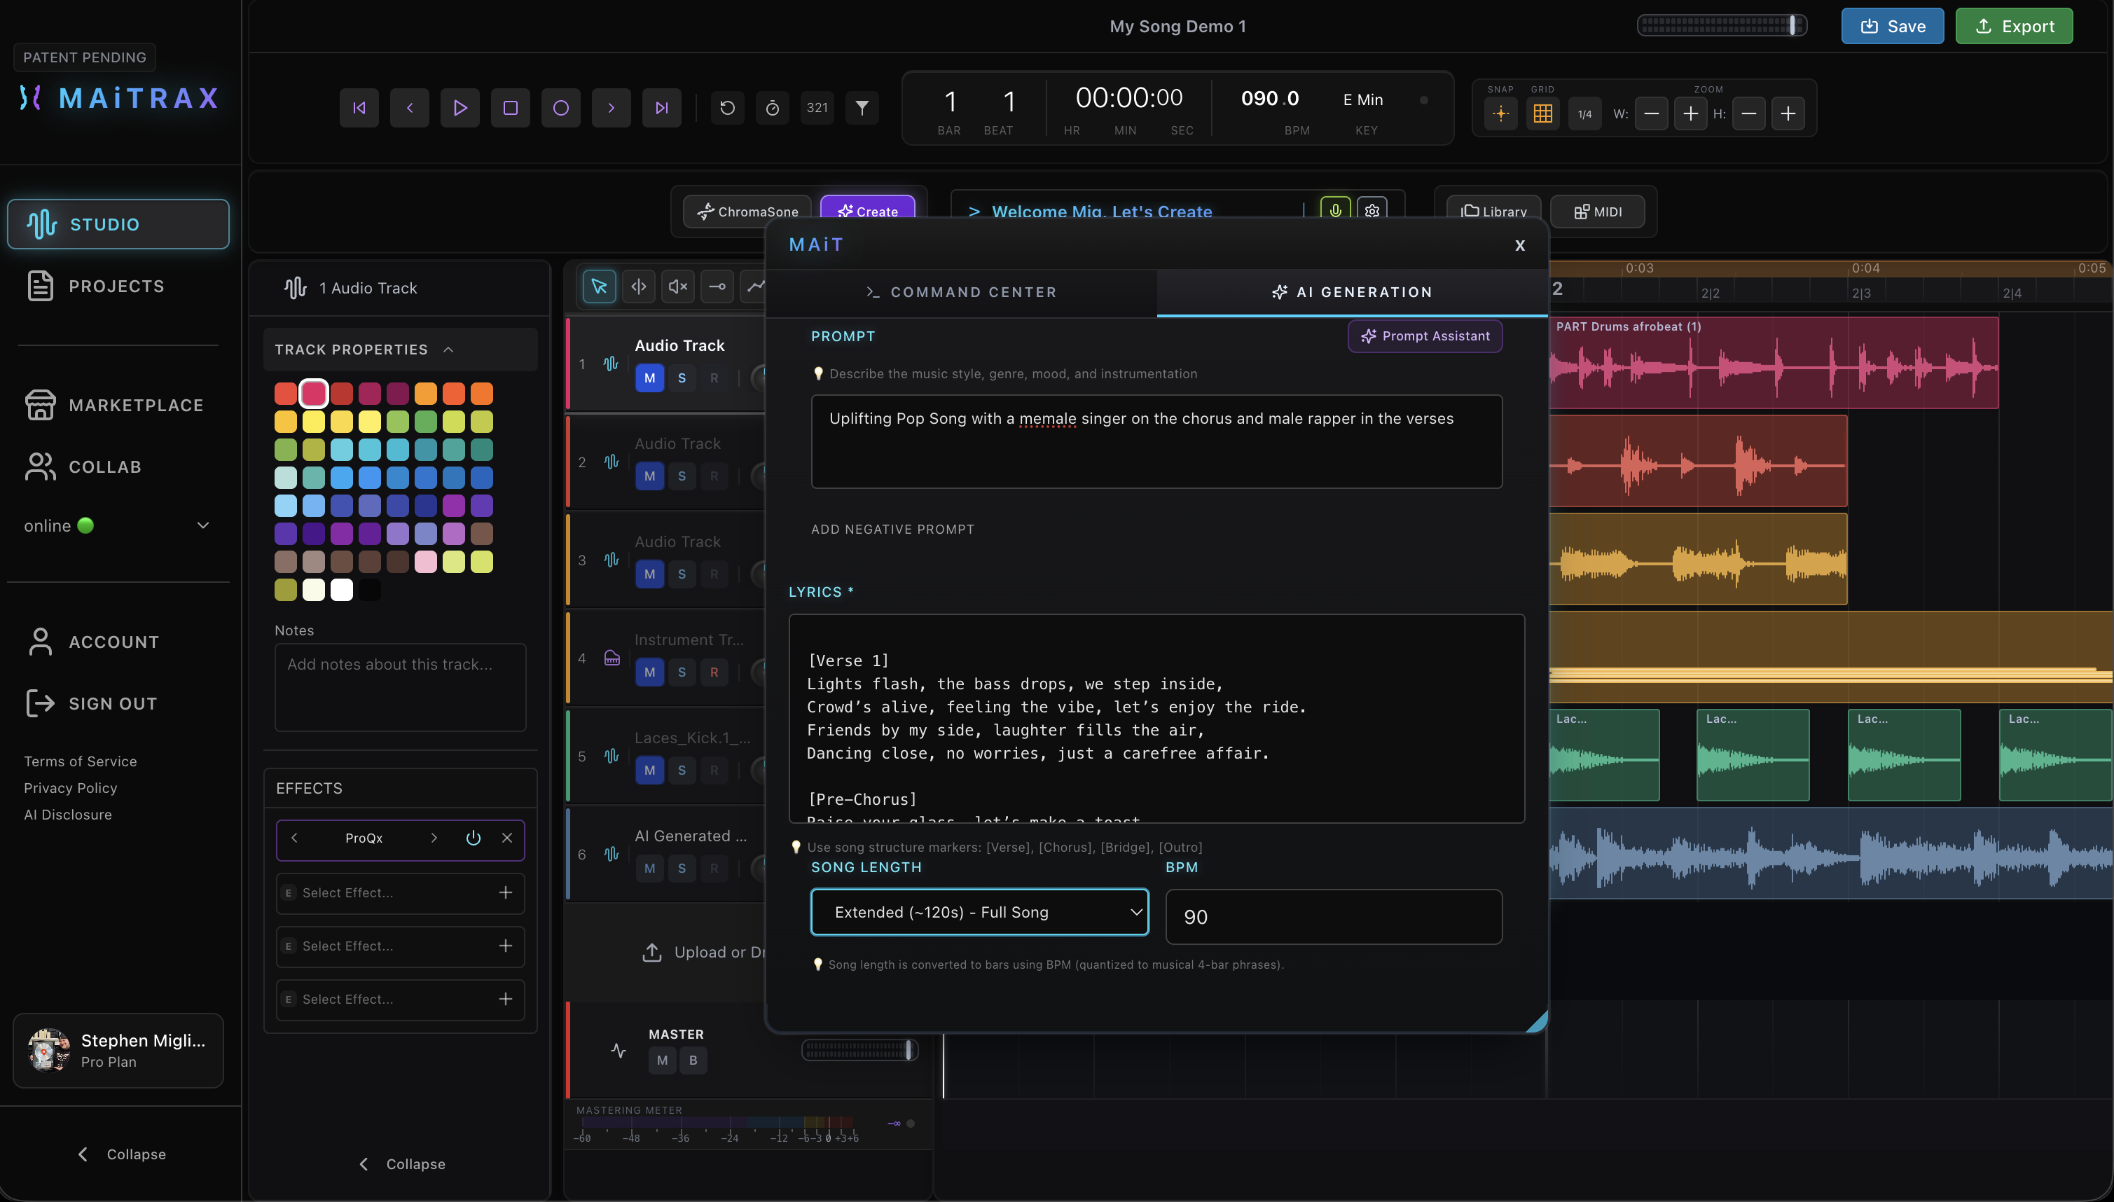The width and height of the screenshot is (2114, 1202).
Task: Open the Library panel
Action: (1494, 212)
